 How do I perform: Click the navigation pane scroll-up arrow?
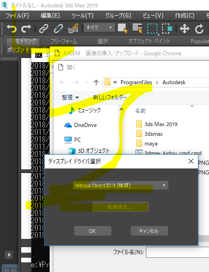[x=121, y=109]
